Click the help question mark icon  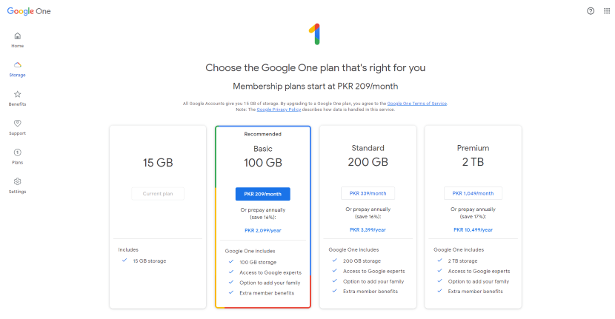591,11
